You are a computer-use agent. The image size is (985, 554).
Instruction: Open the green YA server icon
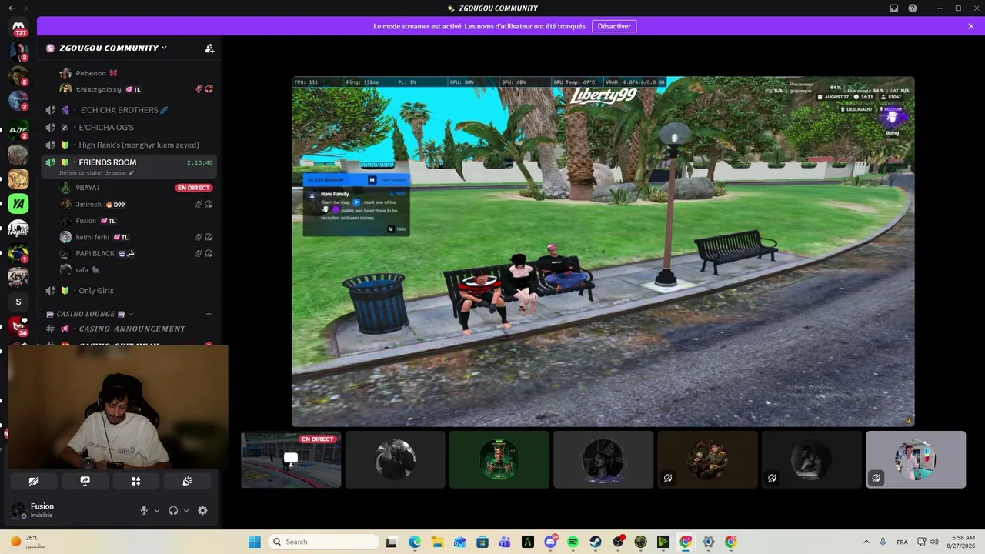[18, 204]
